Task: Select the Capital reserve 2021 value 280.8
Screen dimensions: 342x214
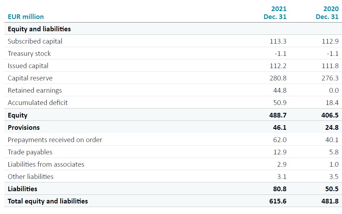Action: click(278, 78)
